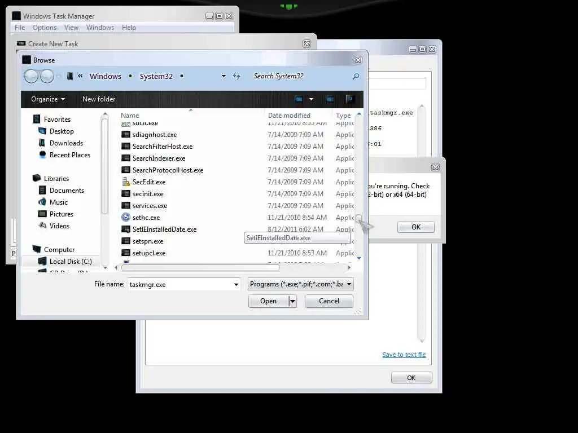Click the Save to text file link
The height and width of the screenshot is (433, 578).
404,355
